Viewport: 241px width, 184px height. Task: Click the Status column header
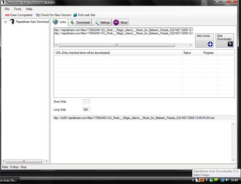point(192,53)
